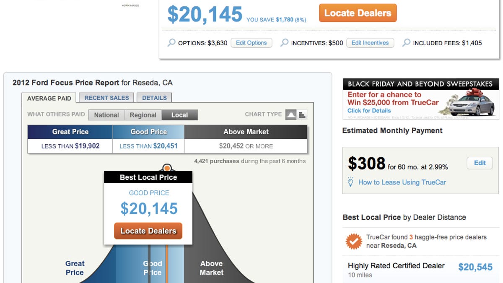Click the for 60 mo. at 2.99% text
The image size is (503, 283).
(418, 167)
